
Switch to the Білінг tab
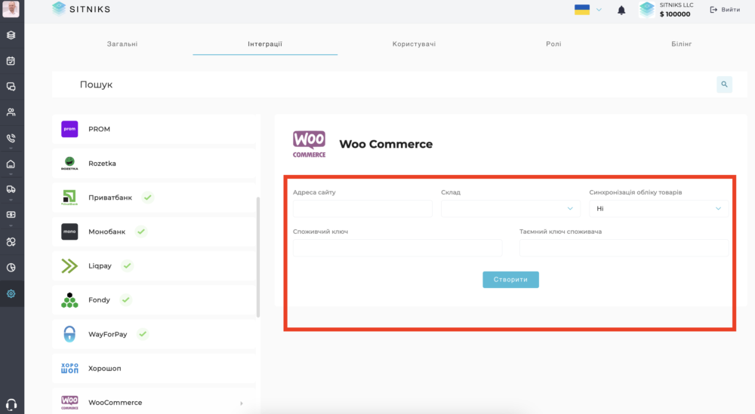click(x=681, y=44)
